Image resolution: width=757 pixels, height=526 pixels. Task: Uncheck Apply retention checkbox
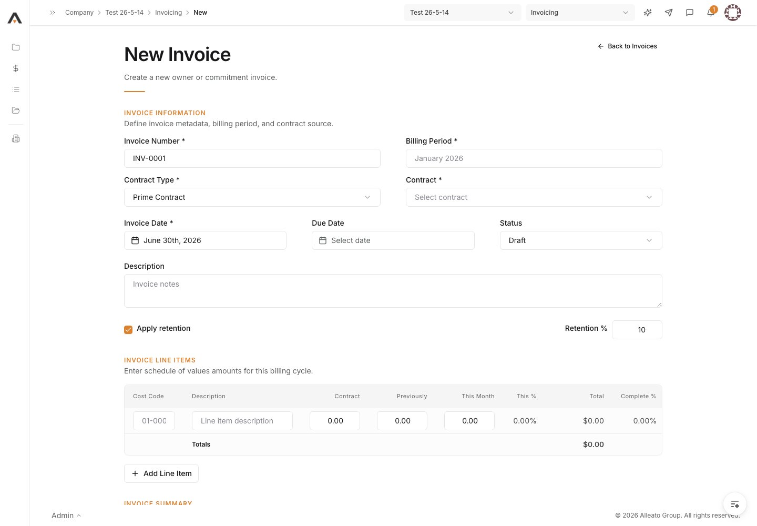coord(128,330)
